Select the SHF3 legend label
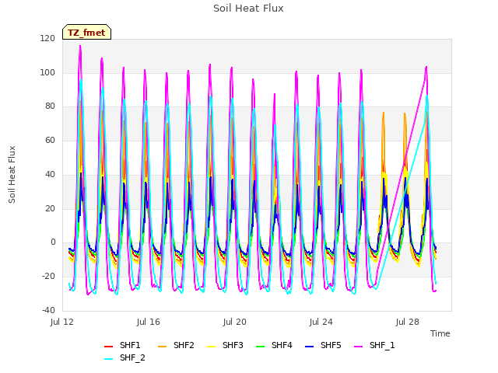Image resolution: width=498 pixels, height=373 pixels. [233, 345]
